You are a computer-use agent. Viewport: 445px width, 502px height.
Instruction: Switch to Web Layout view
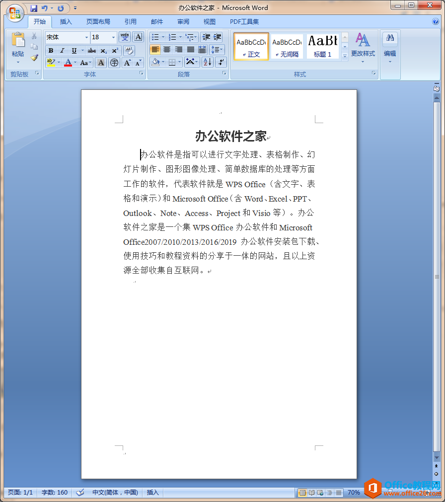coord(320,493)
